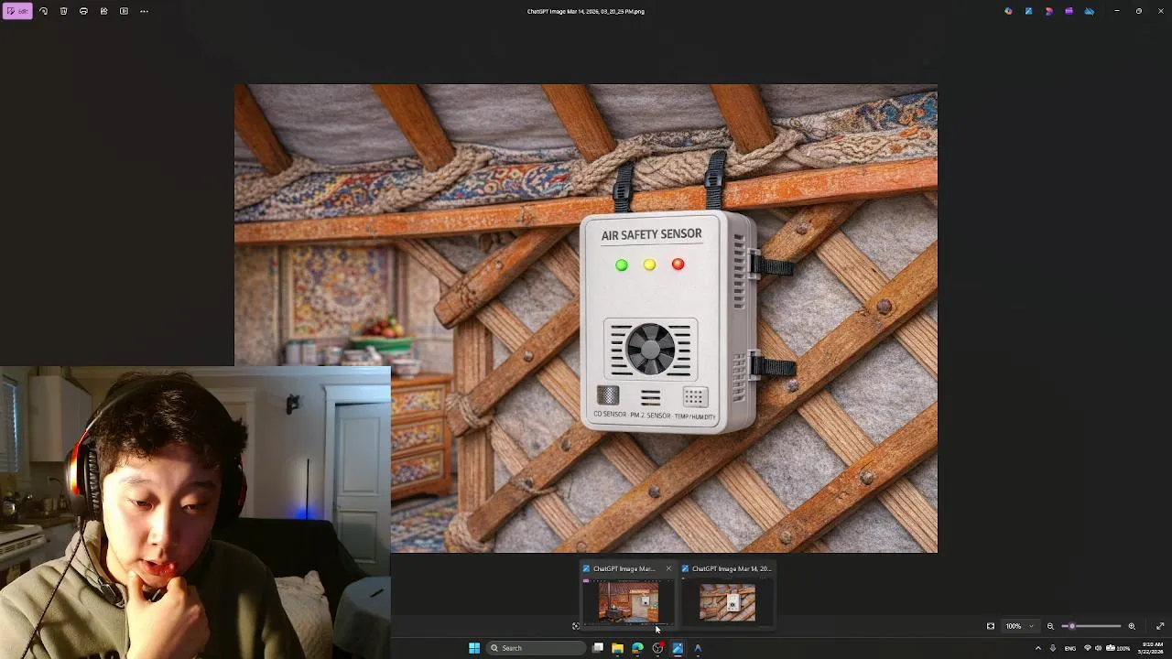Open the 100% zoom level dropdown

click(x=1019, y=626)
